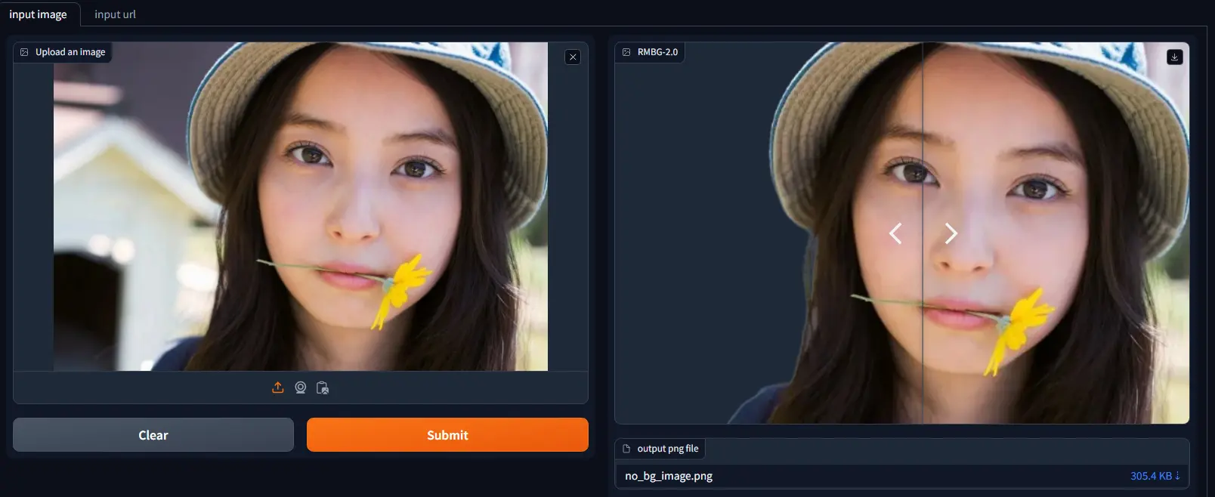Download the file via the 305.4 KB link

click(x=1155, y=476)
